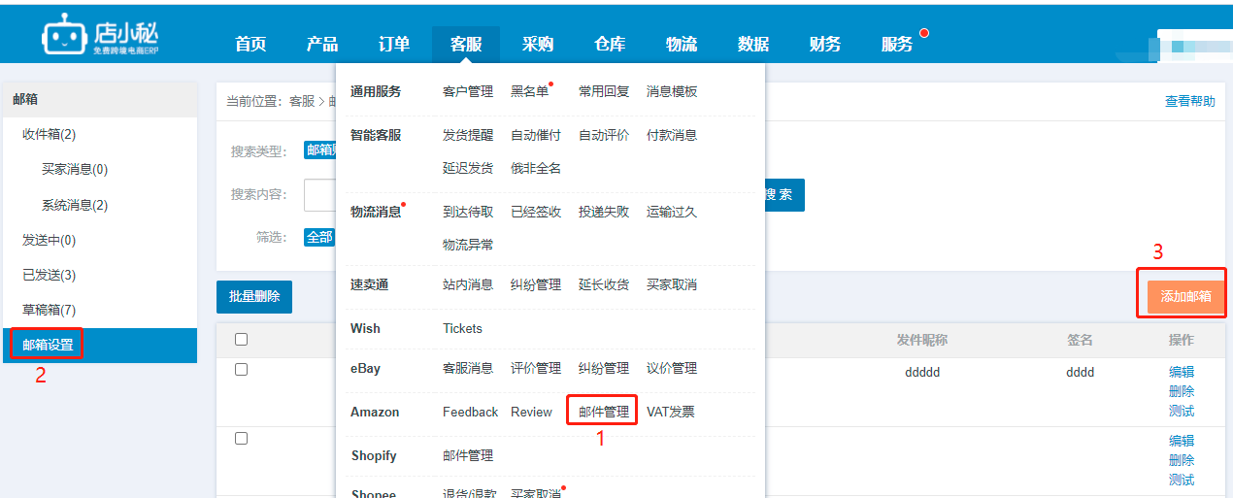Click 编辑 in the ddddd row
1233x498 pixels.
[x=1182, y=372]
